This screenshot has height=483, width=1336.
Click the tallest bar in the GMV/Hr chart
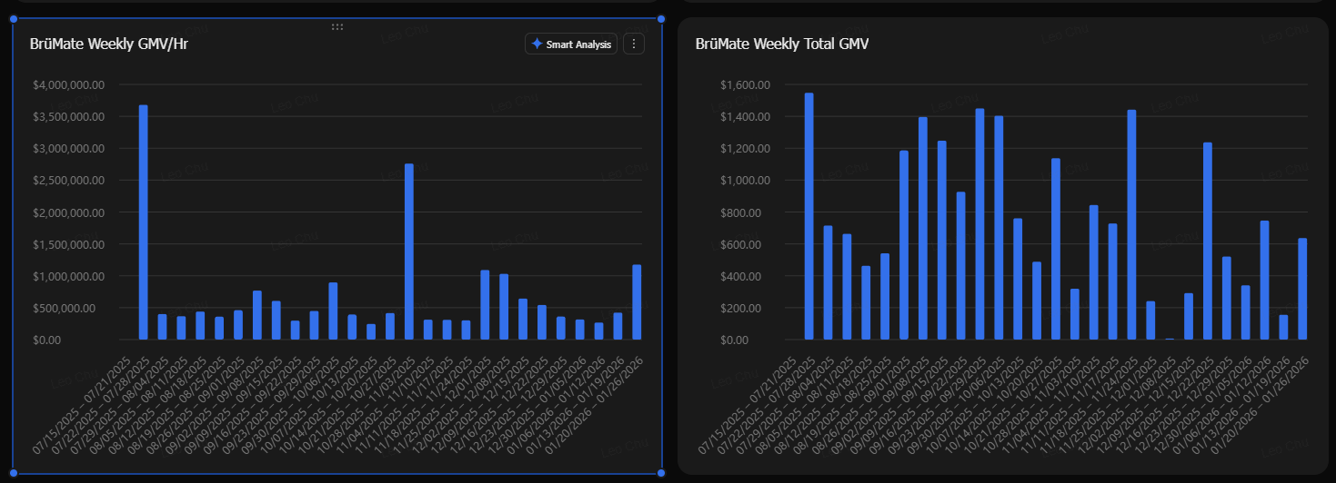143,222
